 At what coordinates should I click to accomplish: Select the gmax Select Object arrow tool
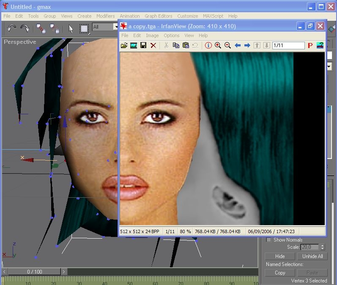click(71, 29)
